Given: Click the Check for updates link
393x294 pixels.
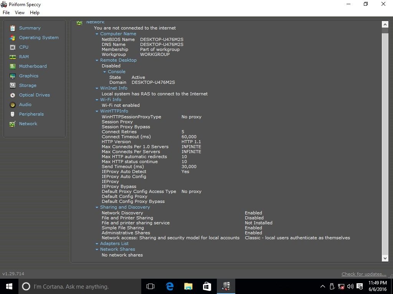Looking at the screenshot, I should [x=364, y=274].
